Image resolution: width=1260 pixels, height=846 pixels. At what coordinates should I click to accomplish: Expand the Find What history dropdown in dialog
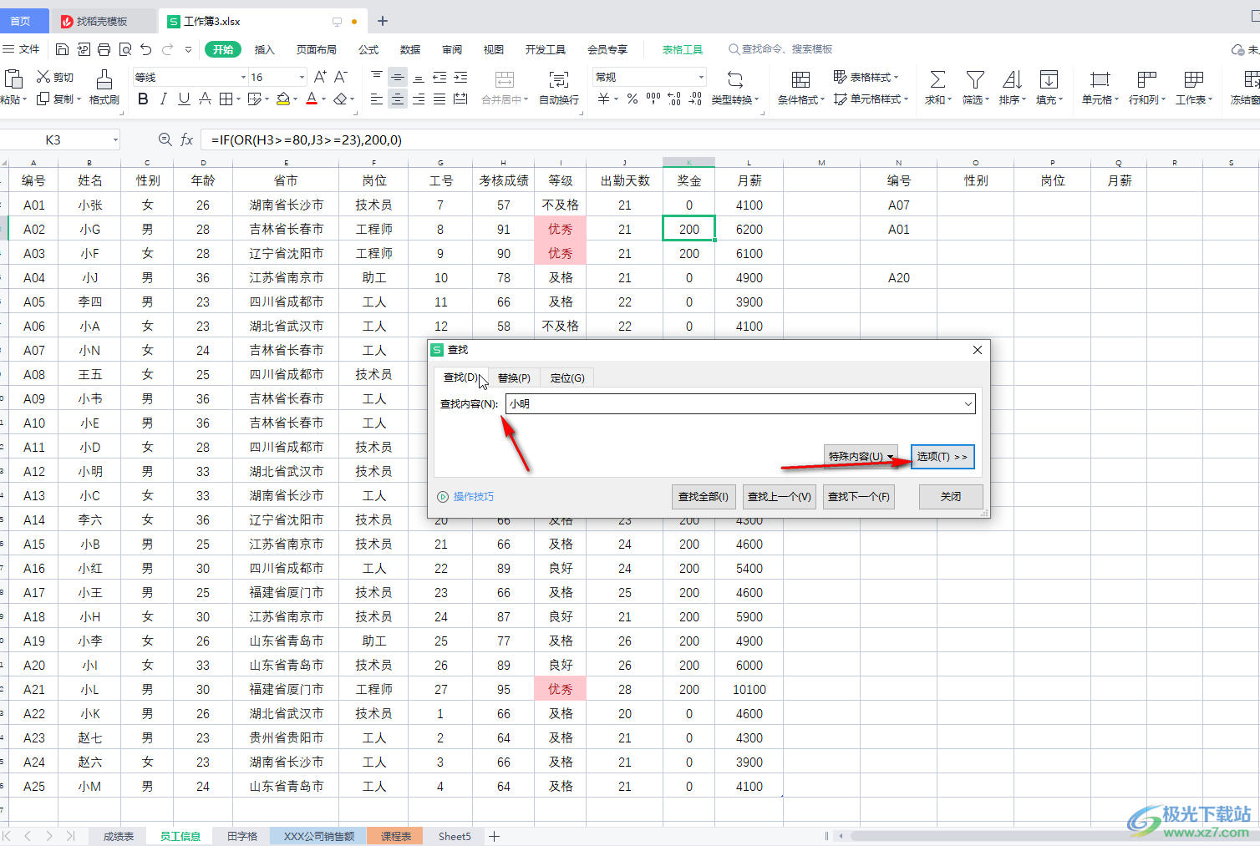(x=968, y=403)
